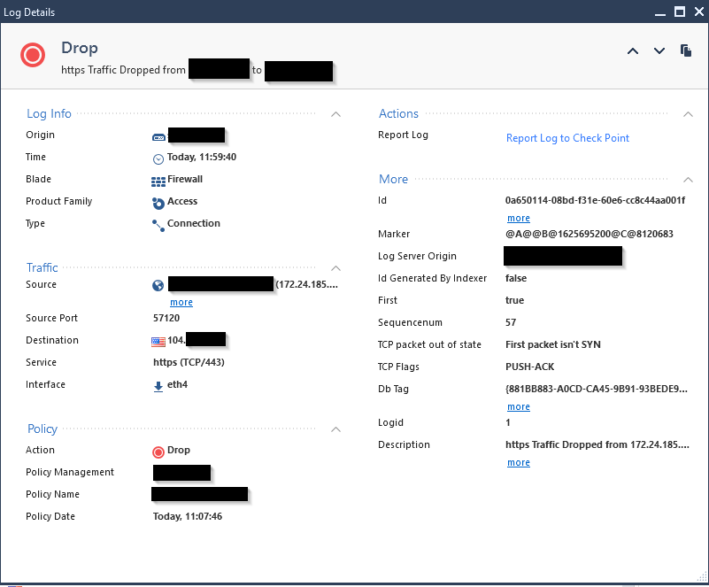
Task: Go to next log with down arrow
Action: [x=659, y=51]
